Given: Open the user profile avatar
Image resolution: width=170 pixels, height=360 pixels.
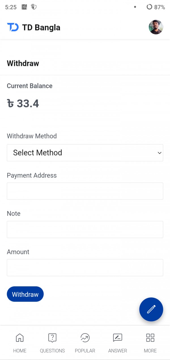Looking at the screenshot, I should (x=156, y=27).
